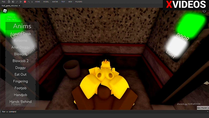Switch to the MODEL ribbon tab
Screen dimensions: 209x118
[x=46, y=2]
